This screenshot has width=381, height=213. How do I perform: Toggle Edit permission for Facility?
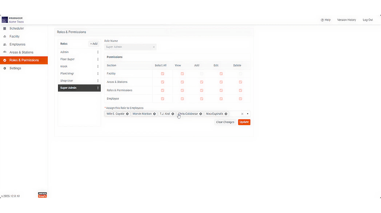[221, 74]
